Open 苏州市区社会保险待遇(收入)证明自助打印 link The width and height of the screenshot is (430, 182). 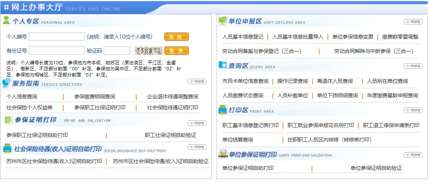click(54, 161)
